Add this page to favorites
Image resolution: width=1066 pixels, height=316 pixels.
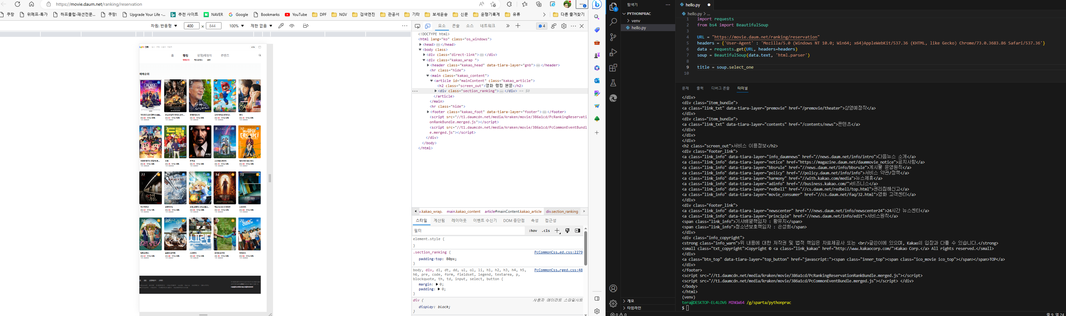tap(493, 4)
